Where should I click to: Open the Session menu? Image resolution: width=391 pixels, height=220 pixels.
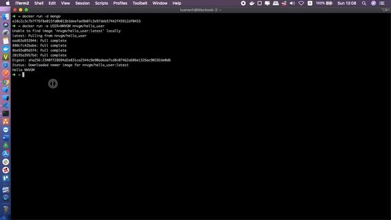82,3
